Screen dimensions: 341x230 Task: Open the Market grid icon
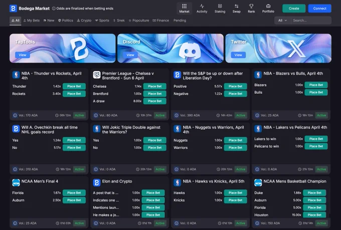point(184,6)
